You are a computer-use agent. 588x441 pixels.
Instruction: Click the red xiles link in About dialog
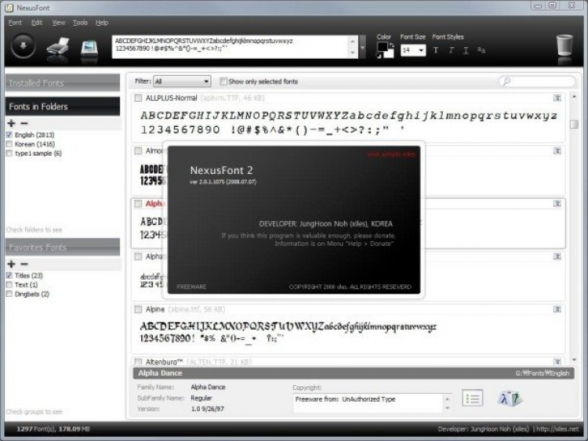(x=391, y=154)
